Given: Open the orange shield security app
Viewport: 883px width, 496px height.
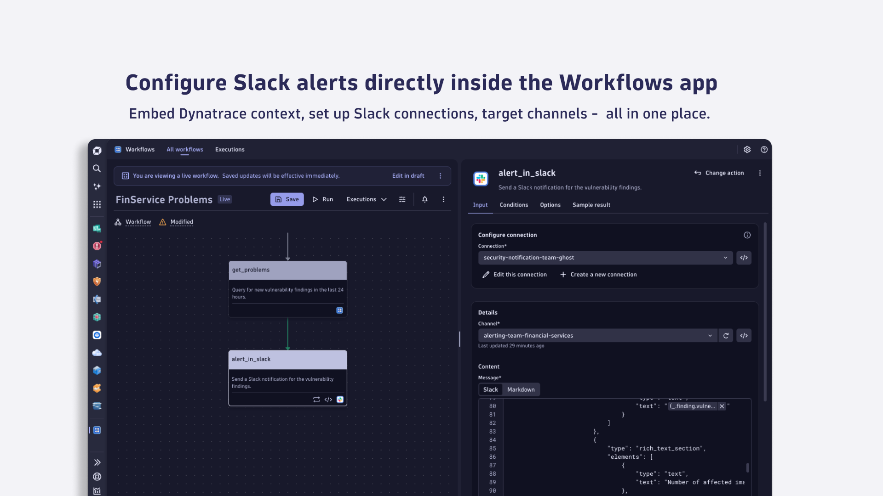Looking at the screenshot, I should tap(97, 282).
